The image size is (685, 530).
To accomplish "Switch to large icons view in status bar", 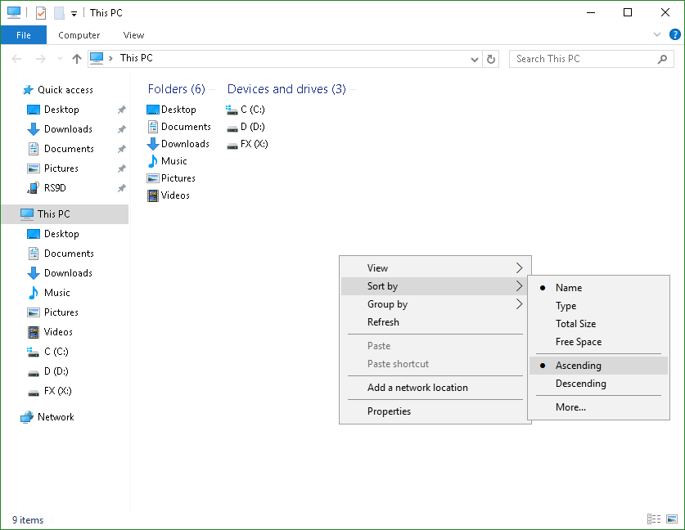I will [x=672, y=519].
